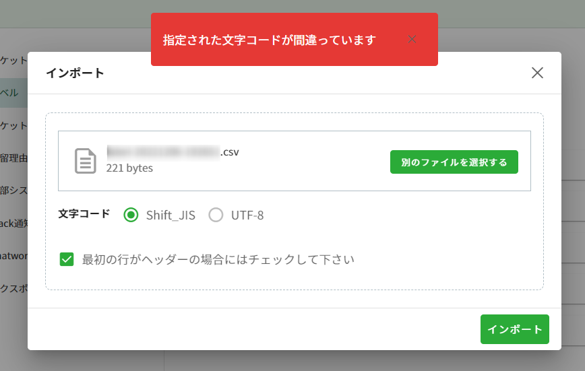Open the 留理由 sidebar menu item
The height and width of the screenshot is (371, 585).
pyautogui.click(x=13, y=158)
